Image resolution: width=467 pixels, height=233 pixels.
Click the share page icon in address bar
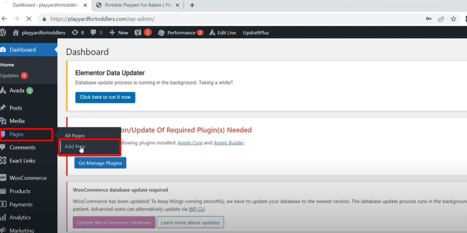(441, 19)
